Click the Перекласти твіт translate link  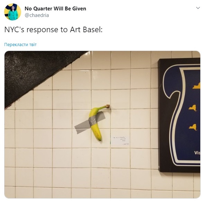(20, 45)
